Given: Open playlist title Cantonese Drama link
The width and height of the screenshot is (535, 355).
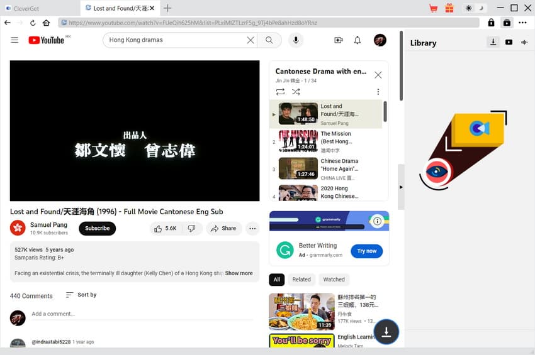Looking at the screenshot, I should click(x=321, y=71).
